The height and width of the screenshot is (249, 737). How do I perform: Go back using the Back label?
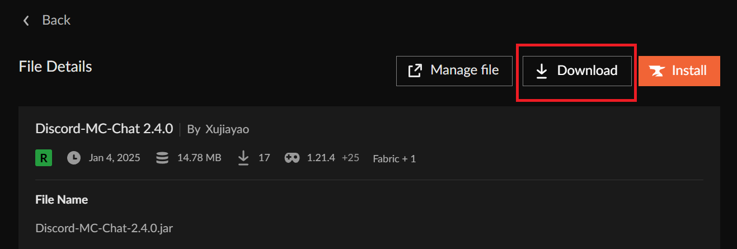pos(56,20)
